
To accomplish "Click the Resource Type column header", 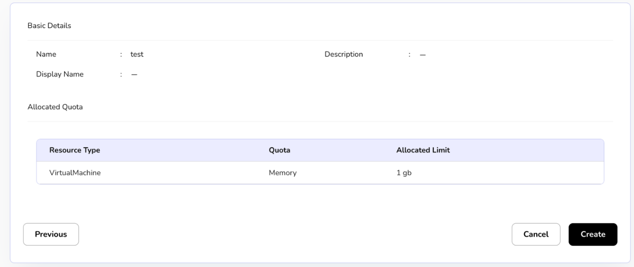I will pyautogui.click(x=75, y=150).
